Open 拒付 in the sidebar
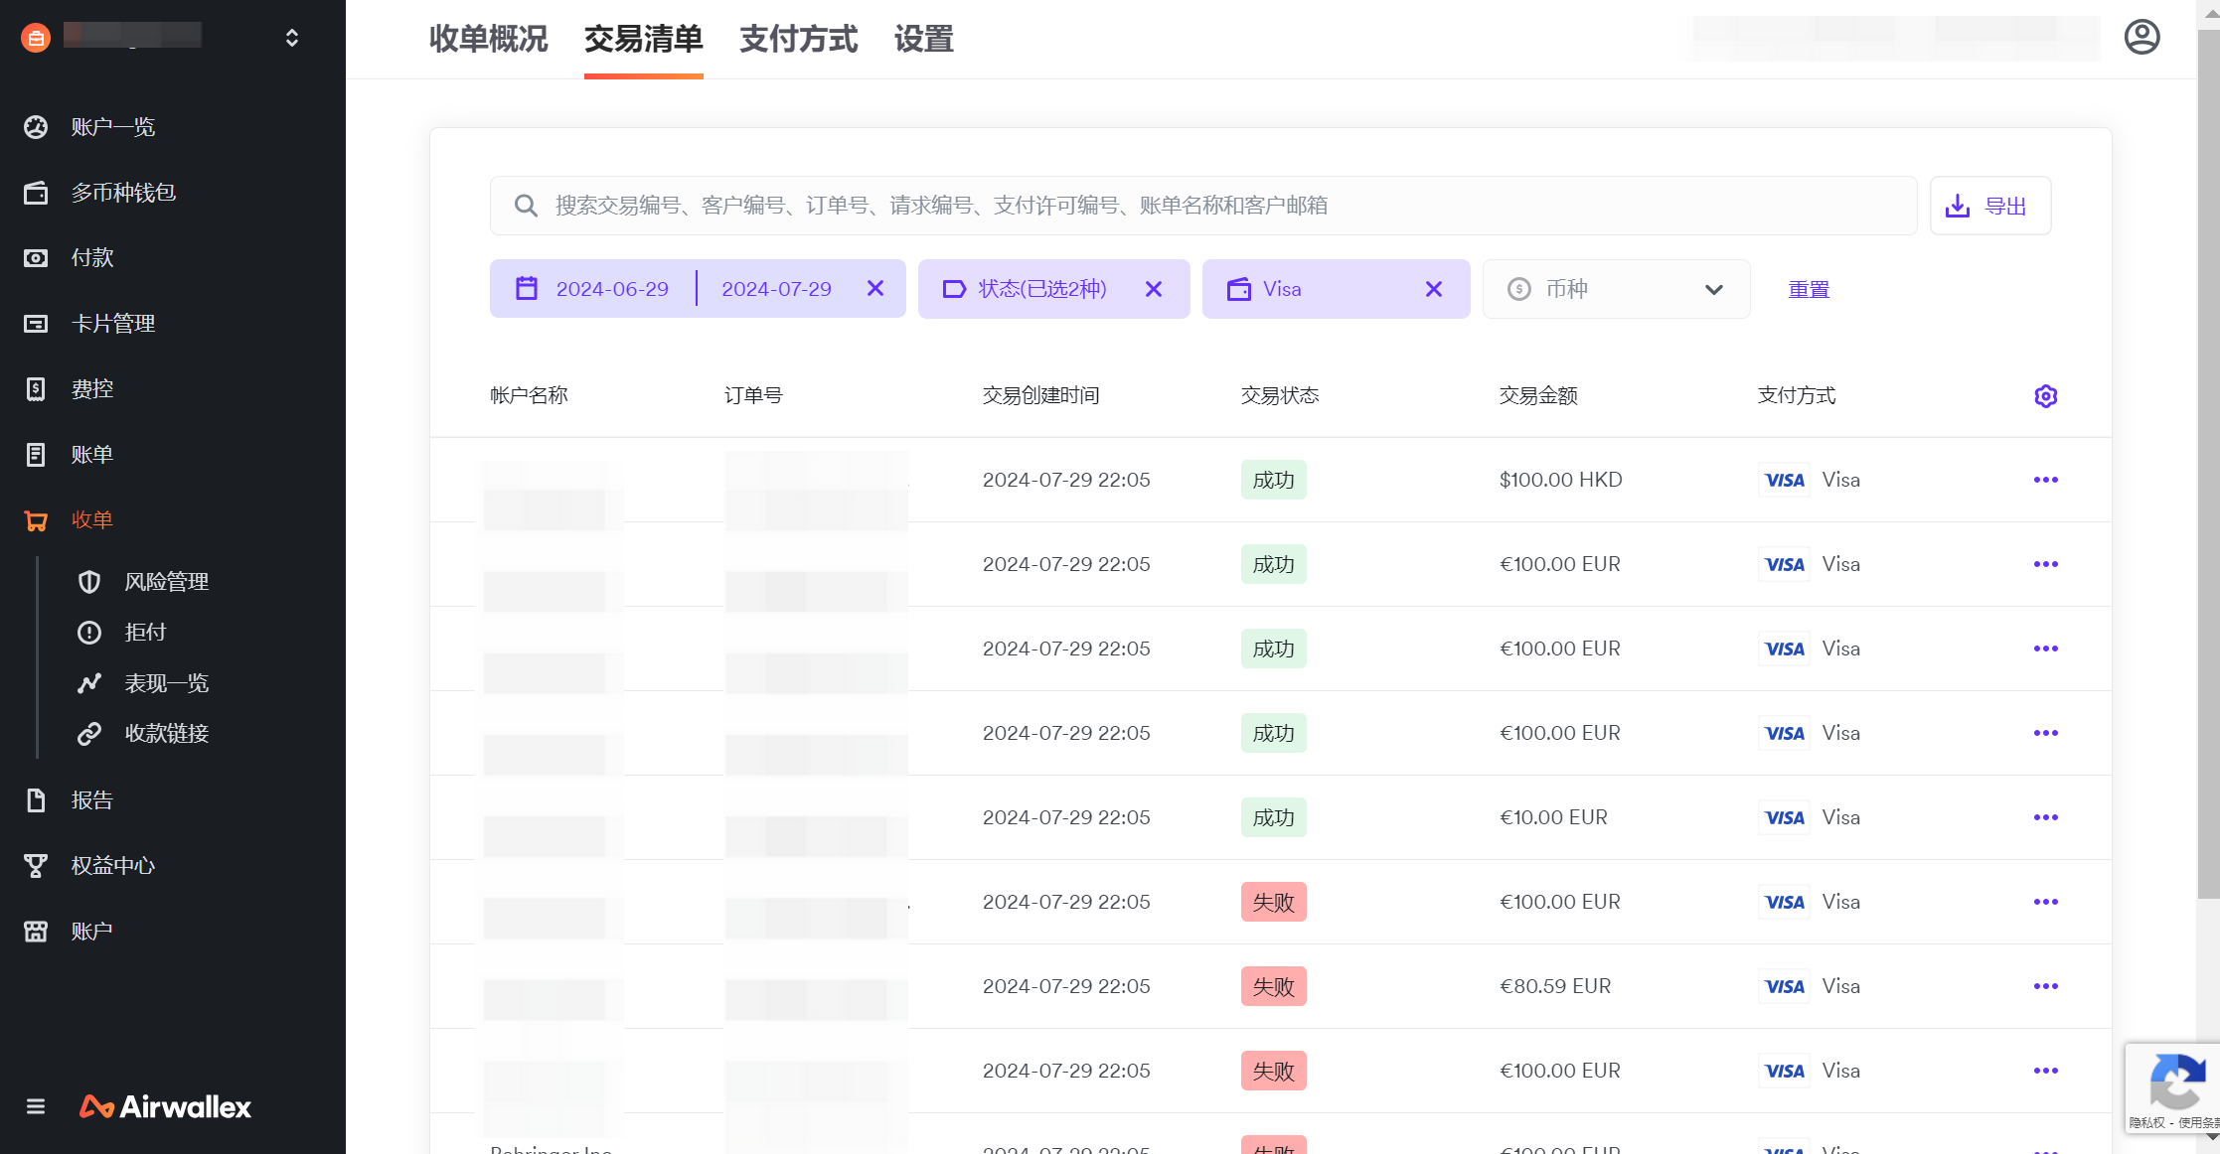Image resolution: width=2220 pixels, height=1154 pixels. [145, 633]
